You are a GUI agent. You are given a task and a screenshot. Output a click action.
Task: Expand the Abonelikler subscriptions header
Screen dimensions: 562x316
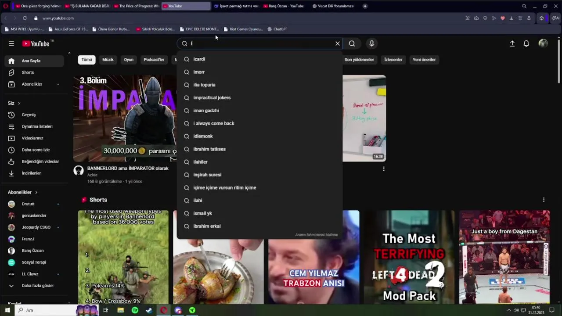[x=22, y=192]
